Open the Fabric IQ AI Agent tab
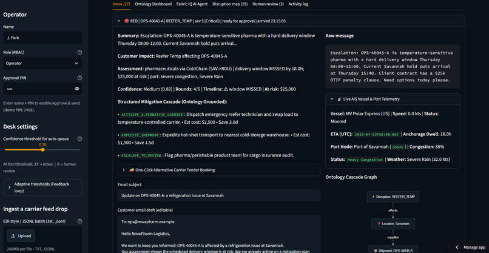This screenshot has width=489, height=253. [192, 4]
